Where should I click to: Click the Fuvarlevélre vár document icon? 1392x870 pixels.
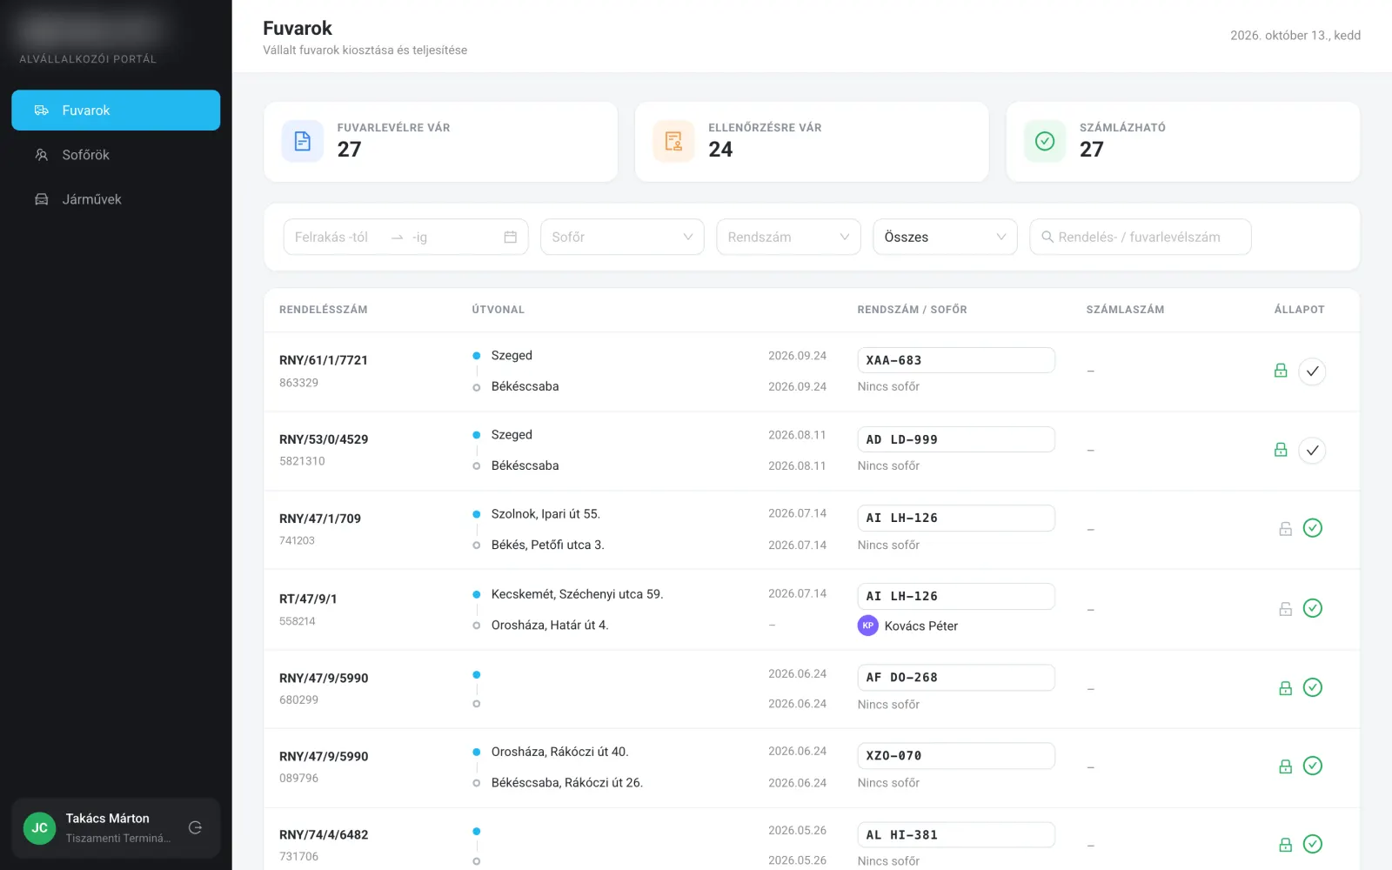coord(303,141)
